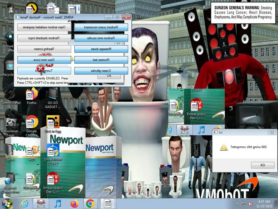The height and width of the screenshot is (209, 278).
Task: Close the MEMZ Payload Panel window
Action: [x=126, y=17]
